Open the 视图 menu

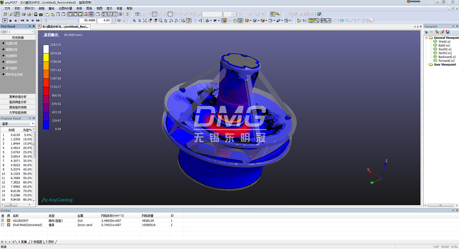[100, 8]
